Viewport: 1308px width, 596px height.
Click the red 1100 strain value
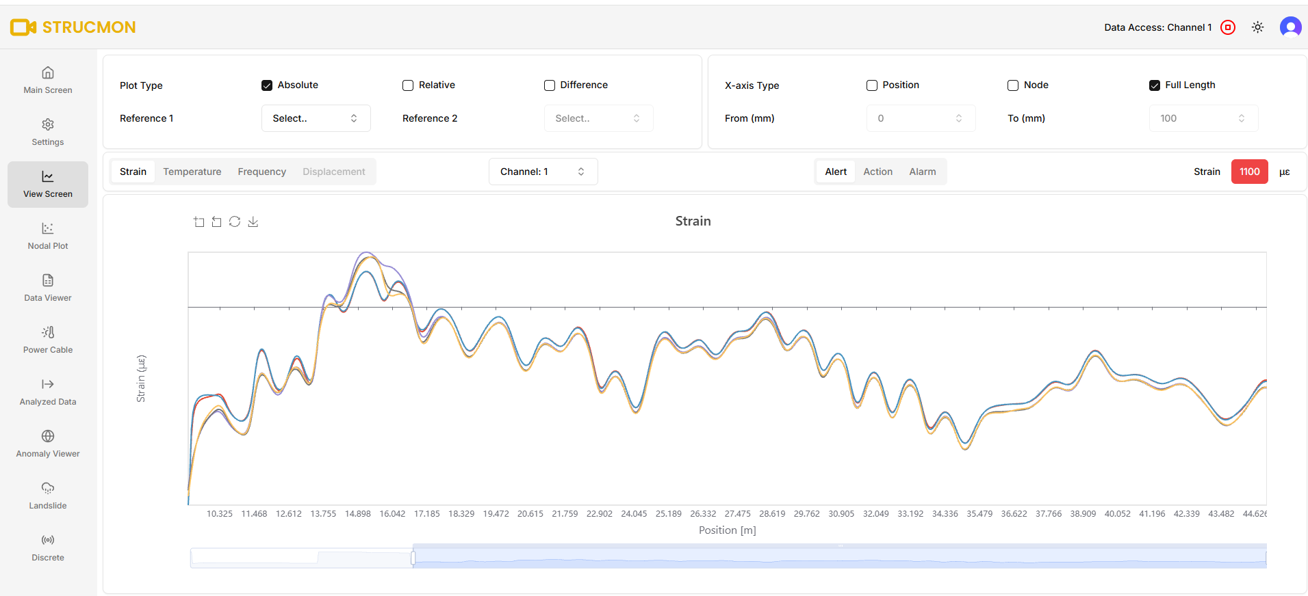(1250, 172)
